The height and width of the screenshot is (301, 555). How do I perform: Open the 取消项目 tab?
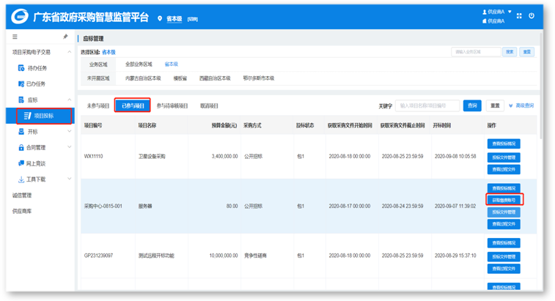(x=209, y=105)
